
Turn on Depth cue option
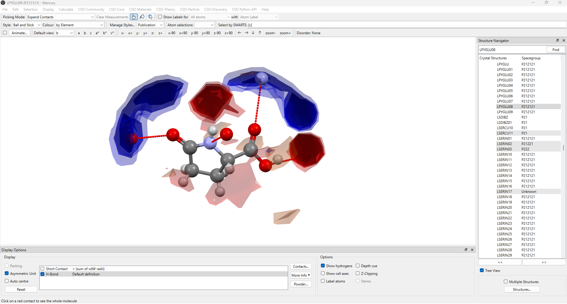(358, 266)
